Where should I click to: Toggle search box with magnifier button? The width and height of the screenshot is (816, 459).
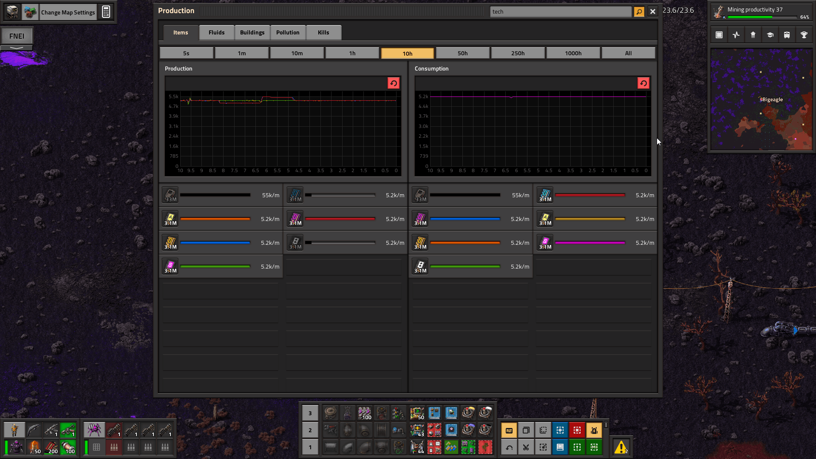639,12
